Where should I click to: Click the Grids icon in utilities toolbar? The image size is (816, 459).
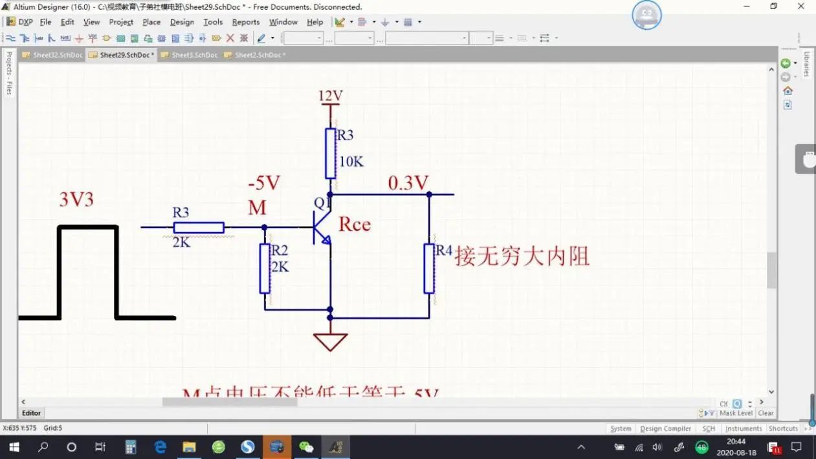click(x=408, y=22)
